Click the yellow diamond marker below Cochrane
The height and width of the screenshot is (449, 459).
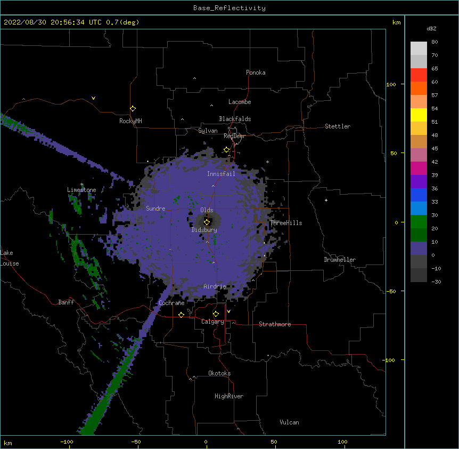pos(181,315)
